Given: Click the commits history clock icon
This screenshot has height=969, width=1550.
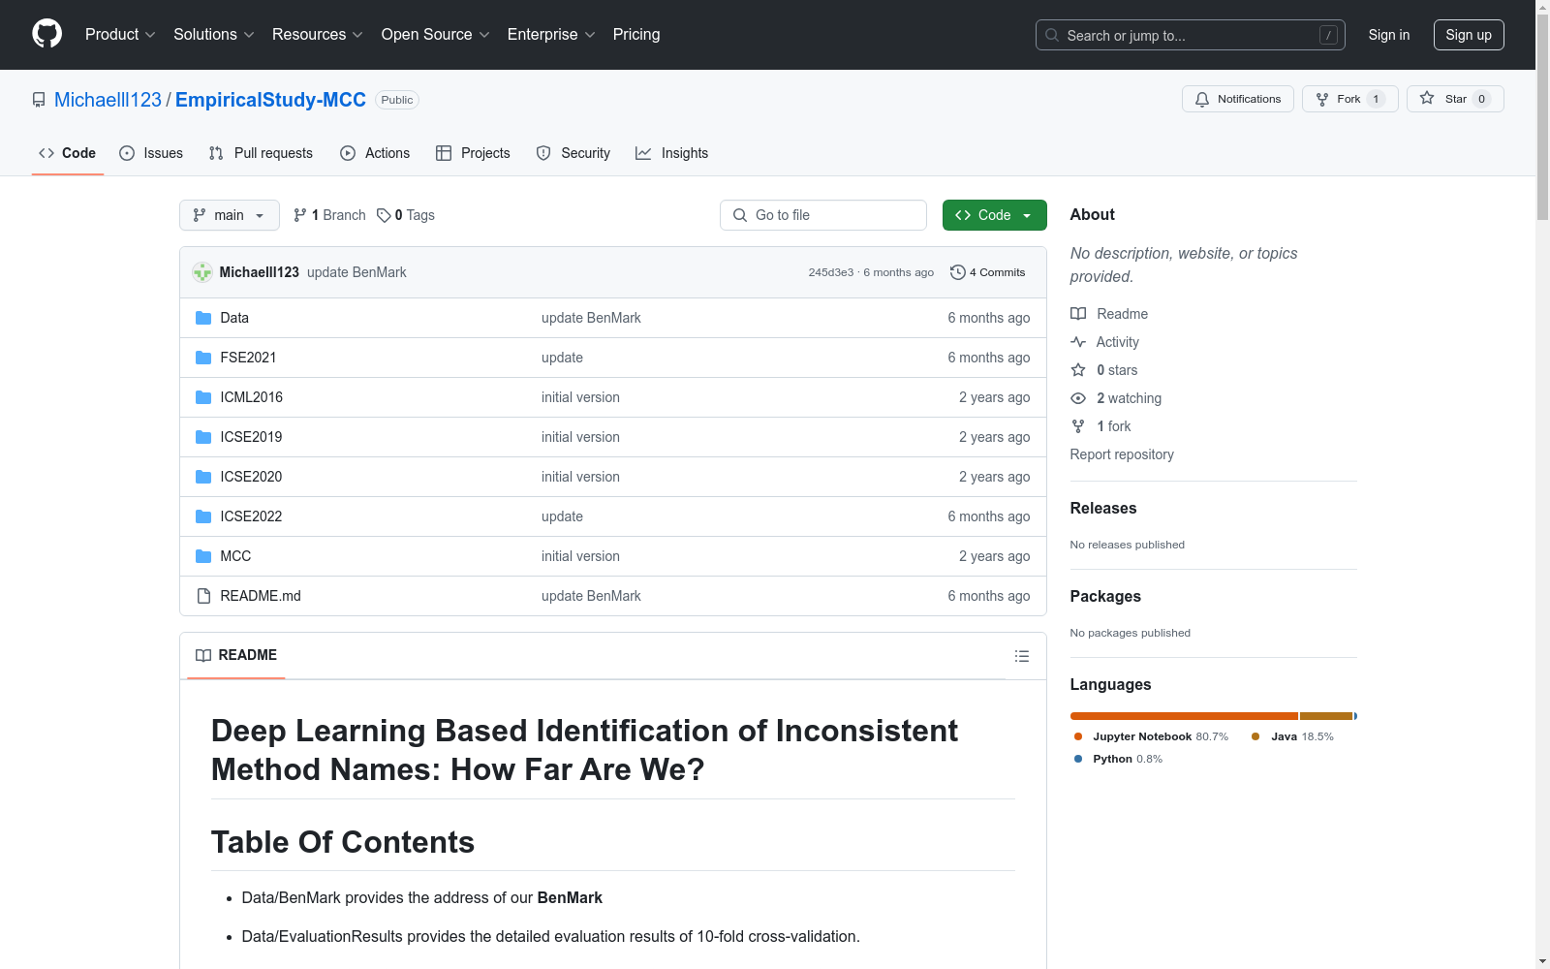Looking at the screenshot, I should (958, 272).
